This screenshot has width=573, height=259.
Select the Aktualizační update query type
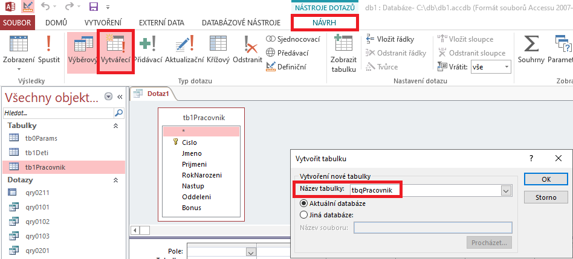click(x=184, y=49)
